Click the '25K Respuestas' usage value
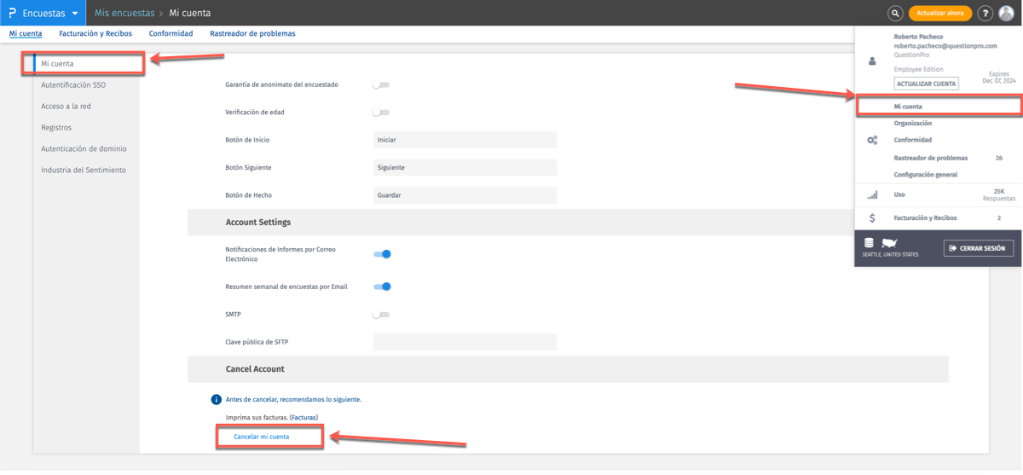 click(999, 194)
